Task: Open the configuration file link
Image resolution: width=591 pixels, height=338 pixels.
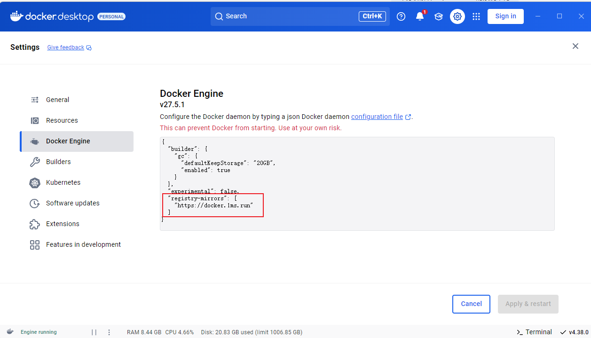Action: (377, 117)
